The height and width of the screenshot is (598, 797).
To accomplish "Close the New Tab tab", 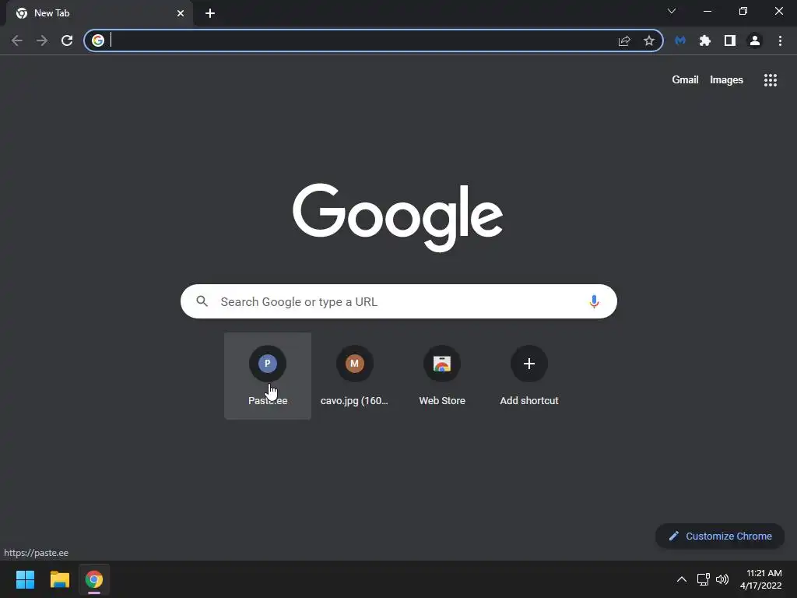I will (181, 13).
